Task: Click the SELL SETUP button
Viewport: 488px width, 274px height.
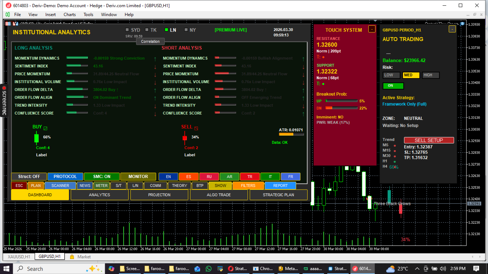Action: 429,140
